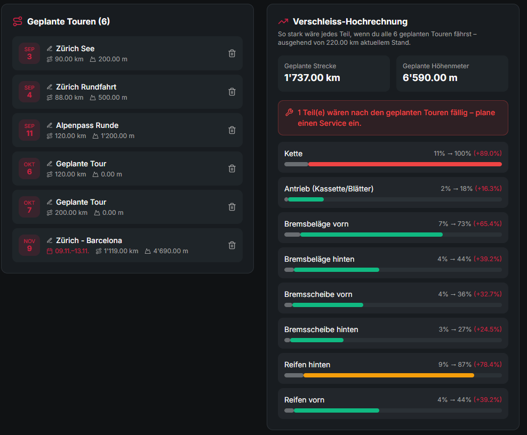Rename the Zürich - Barcelona tour
The image size is (527, 435).
click(x=50, y=240)
